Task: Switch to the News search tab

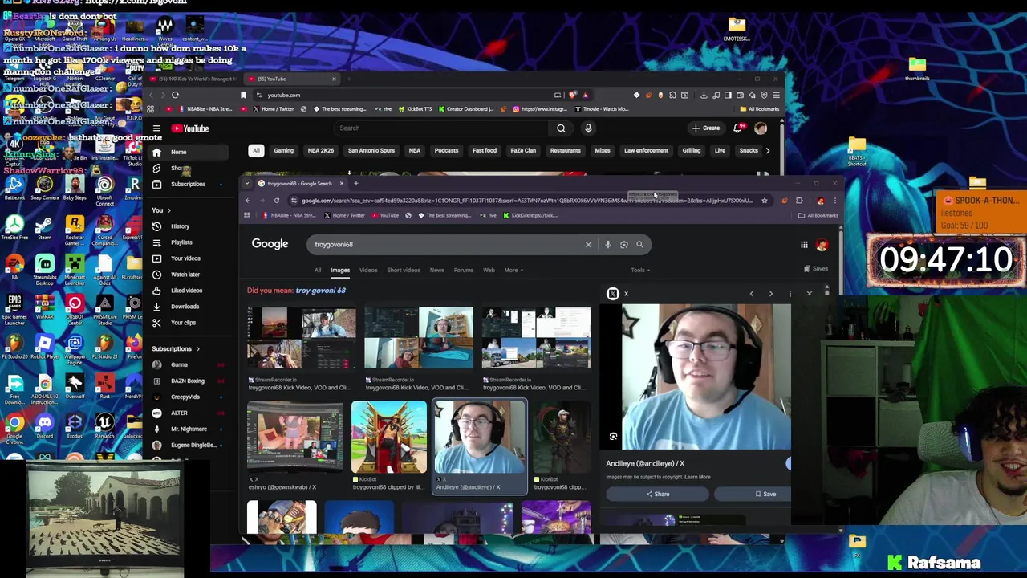Action: (x=436, y=270)
